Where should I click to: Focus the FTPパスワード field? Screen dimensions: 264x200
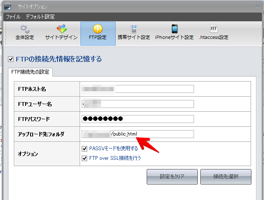[x=138, y=119]
